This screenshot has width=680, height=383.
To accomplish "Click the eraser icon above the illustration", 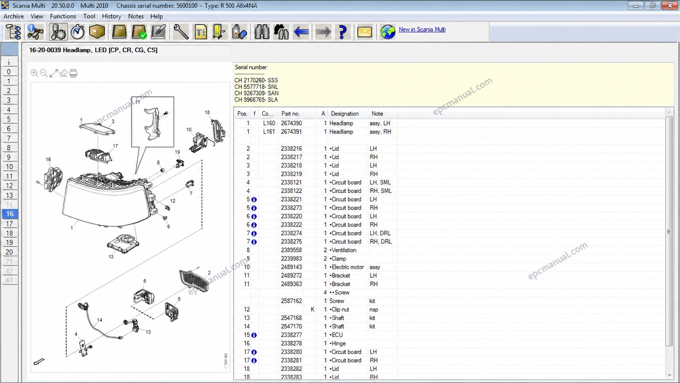I will pyautogui.click(x=63, y=73).
